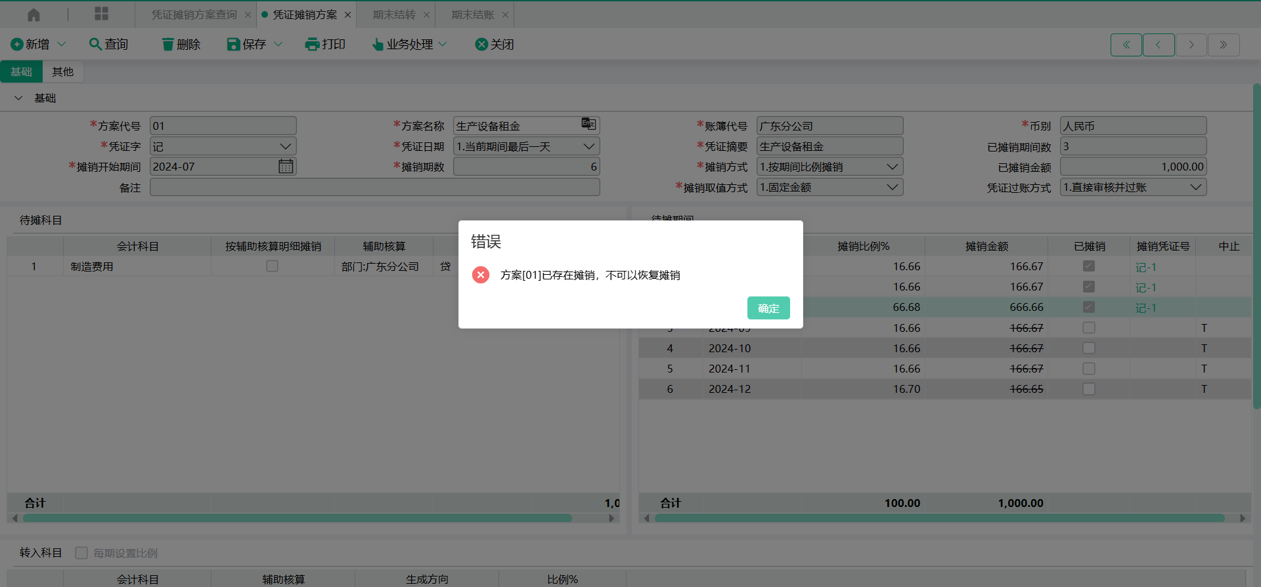Toggle 已摊销 checkbox for 2024-10 row
The height and width of the screenshot is (587, 1261).
(x=1089, y=348)
